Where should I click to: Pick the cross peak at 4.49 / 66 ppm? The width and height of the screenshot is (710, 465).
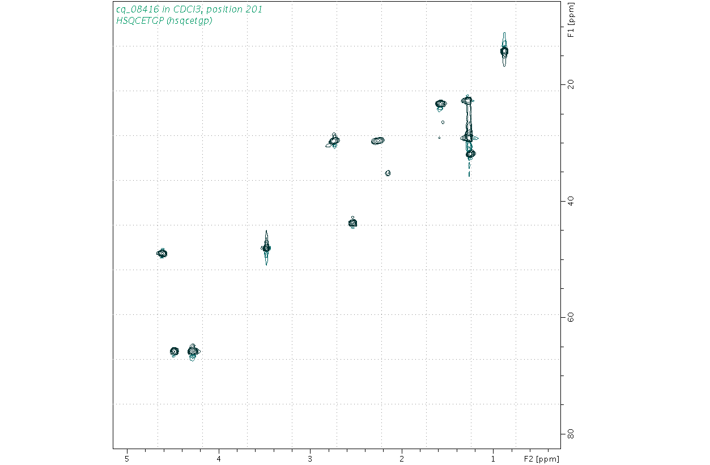[174, 352]
